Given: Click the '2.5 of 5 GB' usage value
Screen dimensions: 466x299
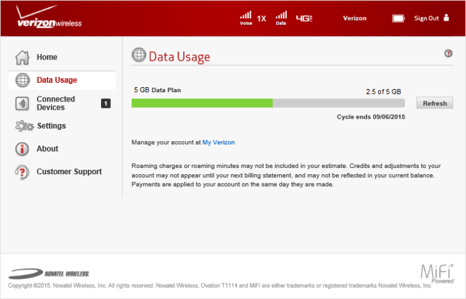Looking at the screenshot, I should tap(383, 92).
